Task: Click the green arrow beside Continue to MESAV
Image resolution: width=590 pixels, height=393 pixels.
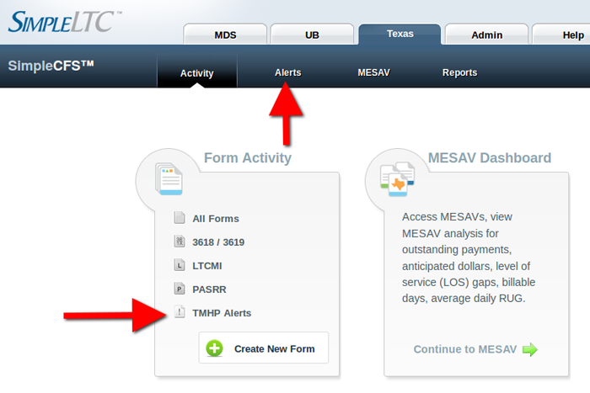Action: (530, 349)
